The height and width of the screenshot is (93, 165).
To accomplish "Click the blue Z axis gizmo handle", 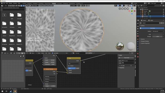I will pos(132,8).
